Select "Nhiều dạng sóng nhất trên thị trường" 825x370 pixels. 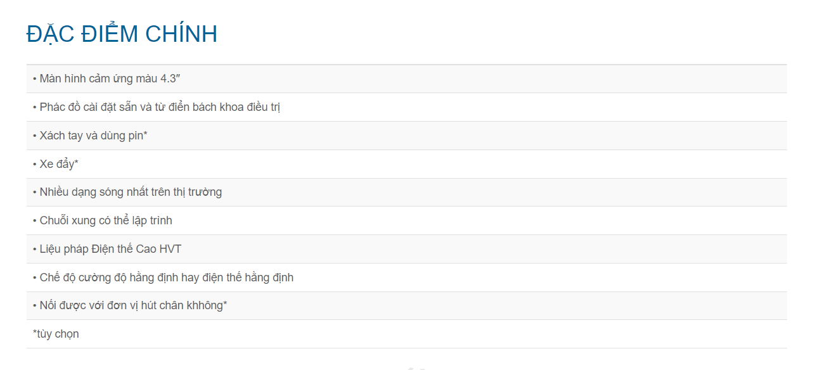click(131, 192)
